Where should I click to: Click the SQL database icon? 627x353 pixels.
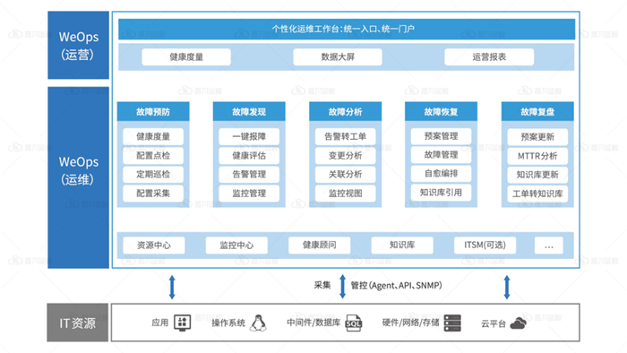click(x=354, y=323)
